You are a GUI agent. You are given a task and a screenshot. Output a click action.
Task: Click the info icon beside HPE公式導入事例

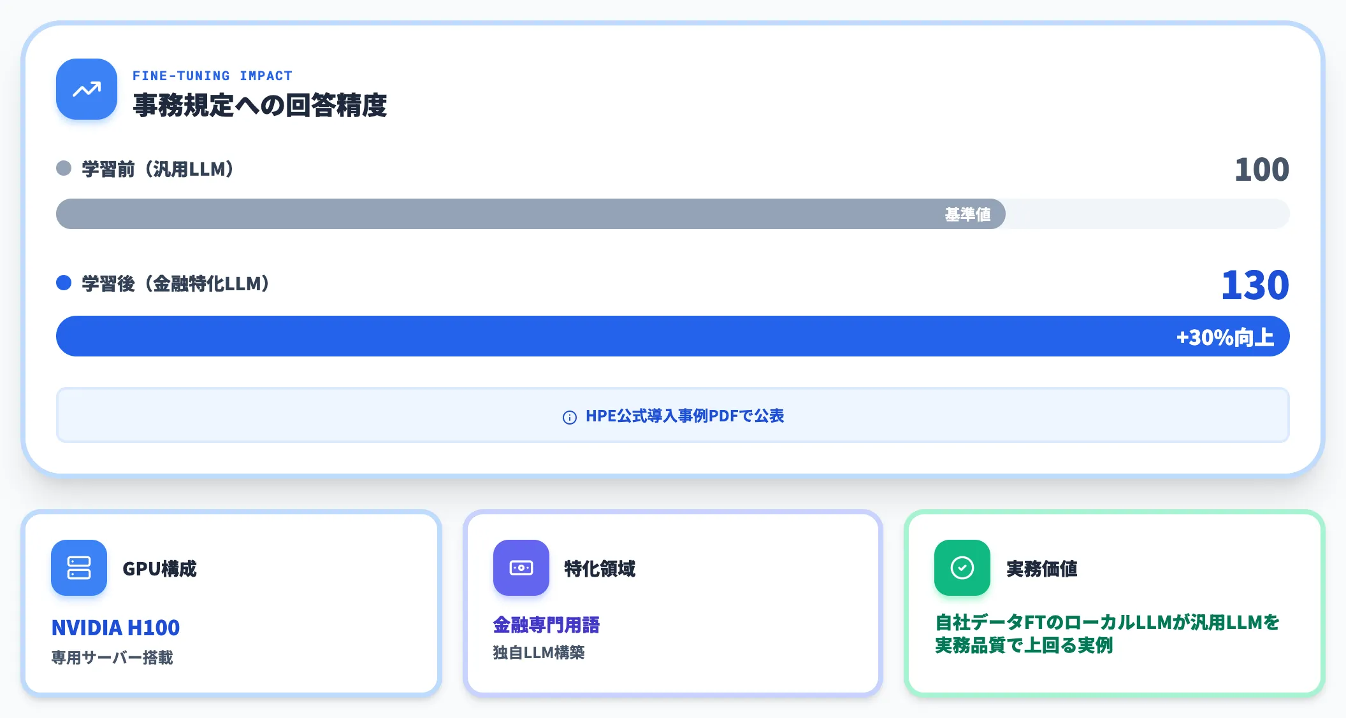tap(570, 417)
